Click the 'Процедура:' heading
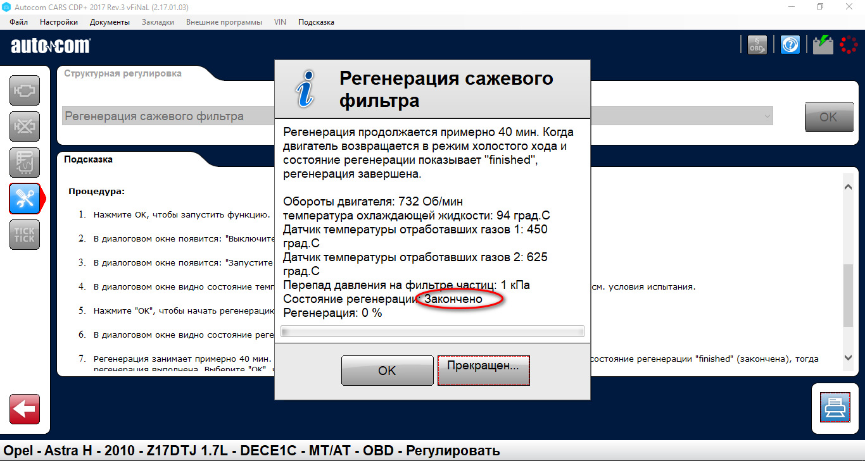Screen dimensions: 865x461 97,191
